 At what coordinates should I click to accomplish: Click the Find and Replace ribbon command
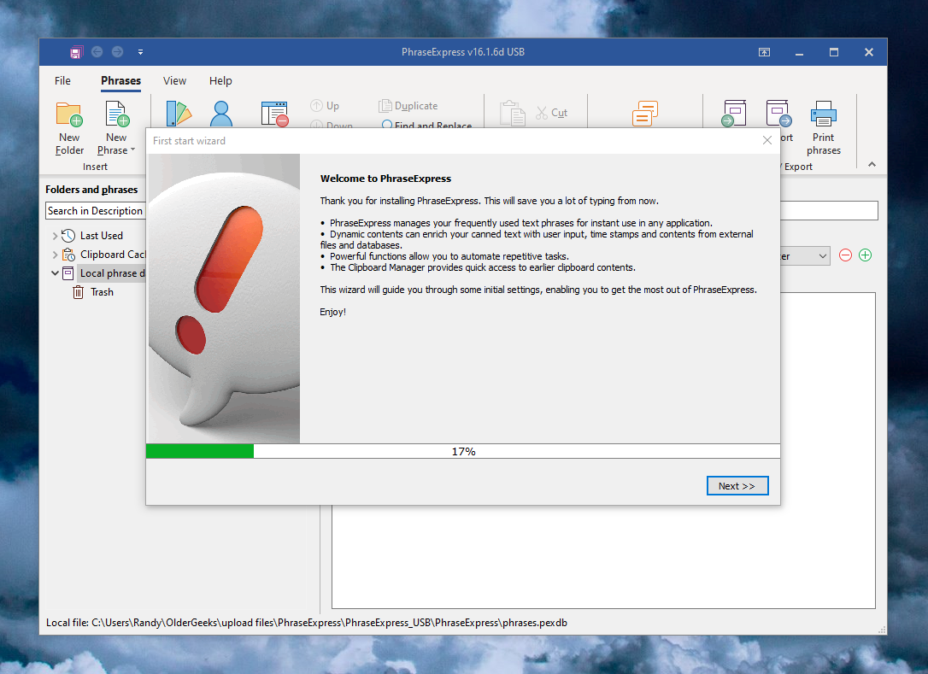pos(426,125)
